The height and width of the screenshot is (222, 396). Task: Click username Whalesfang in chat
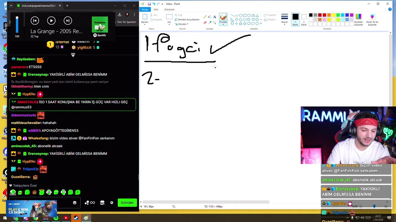[x=38, y=138]
